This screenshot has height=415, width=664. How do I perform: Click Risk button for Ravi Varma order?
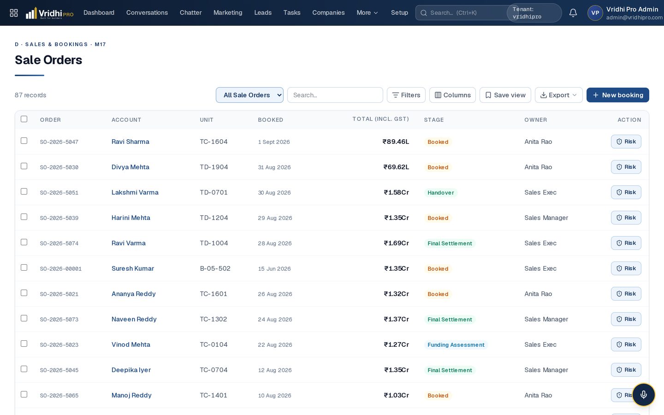click(626, 243)
